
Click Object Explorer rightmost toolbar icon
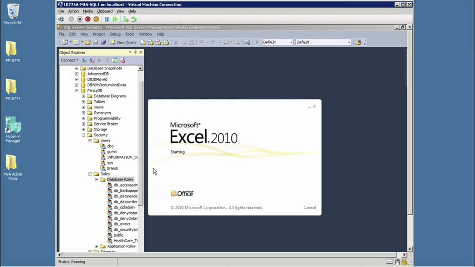[122, 61]
